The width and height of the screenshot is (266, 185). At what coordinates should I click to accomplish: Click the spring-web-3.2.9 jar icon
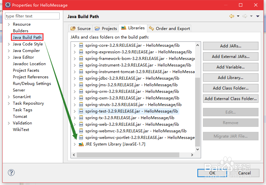pyautogui.click(x=81, y=124)
